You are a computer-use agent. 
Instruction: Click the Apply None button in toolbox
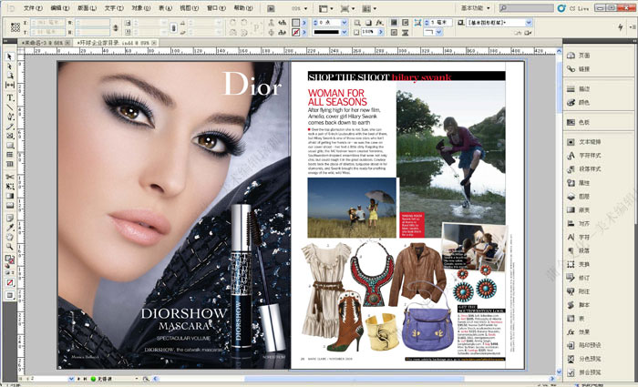click(x=10, y=282)
